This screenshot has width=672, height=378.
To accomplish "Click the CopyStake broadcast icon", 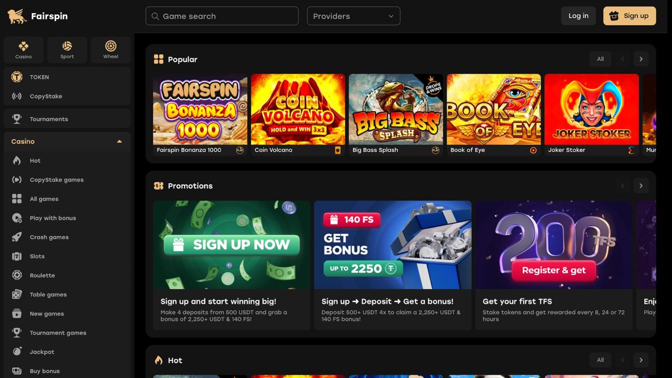I will click(17, 96).
